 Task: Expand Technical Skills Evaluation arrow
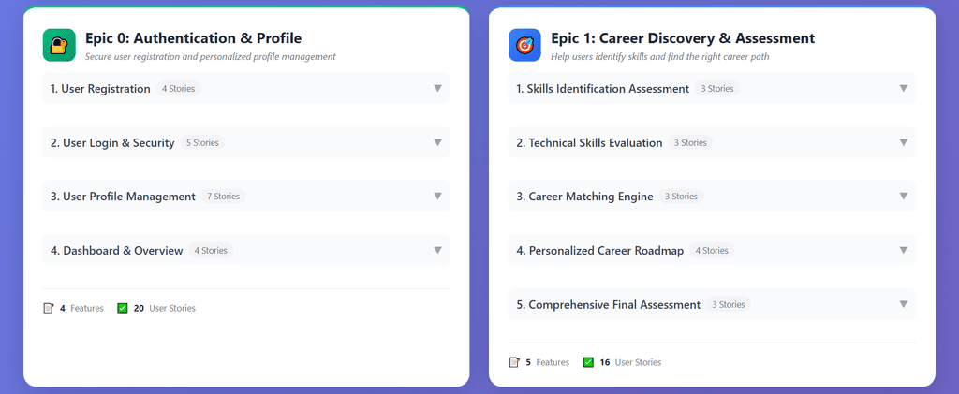pos(903,142)
